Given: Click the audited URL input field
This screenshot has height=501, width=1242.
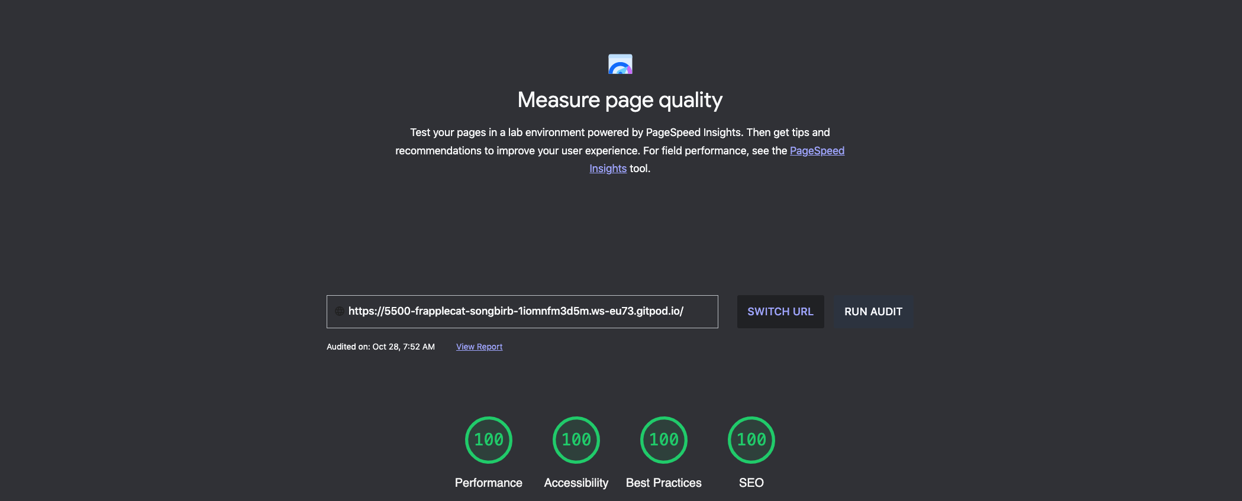Looking at the screenshot, I should [x=522, y=312].
